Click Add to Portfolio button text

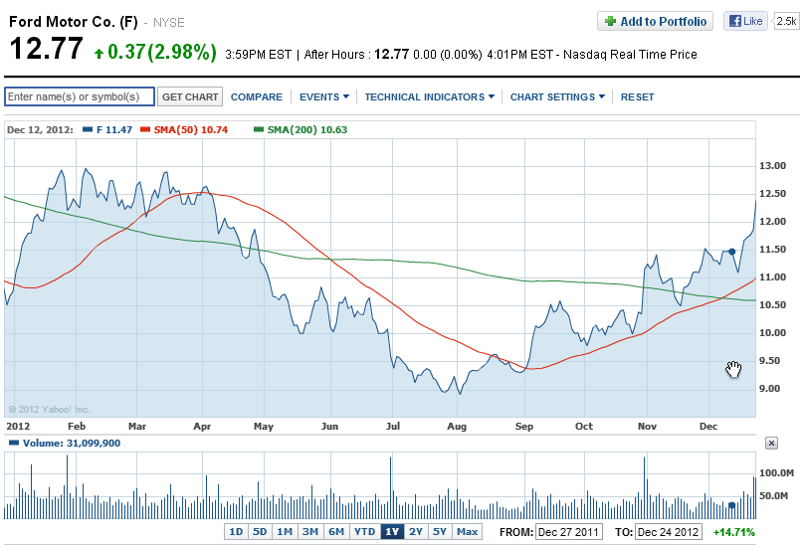(x=663, y=22)
